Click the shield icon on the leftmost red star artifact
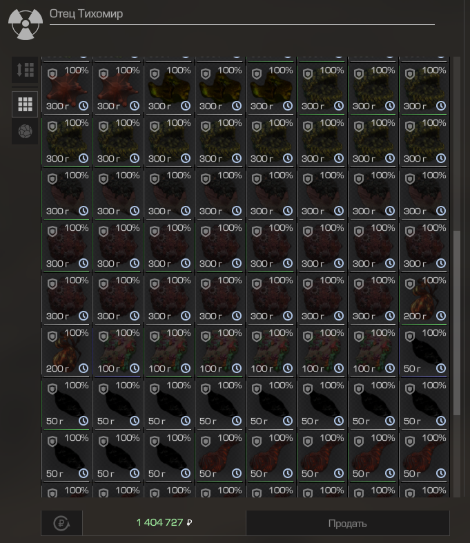 [x=52, y=74]
